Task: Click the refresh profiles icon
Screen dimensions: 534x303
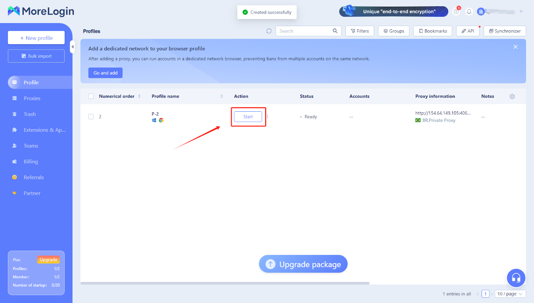Action: [269, 31]
